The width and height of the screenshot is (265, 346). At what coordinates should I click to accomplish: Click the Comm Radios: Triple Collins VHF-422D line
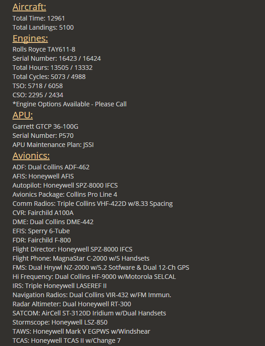click(x=92, y=204)
